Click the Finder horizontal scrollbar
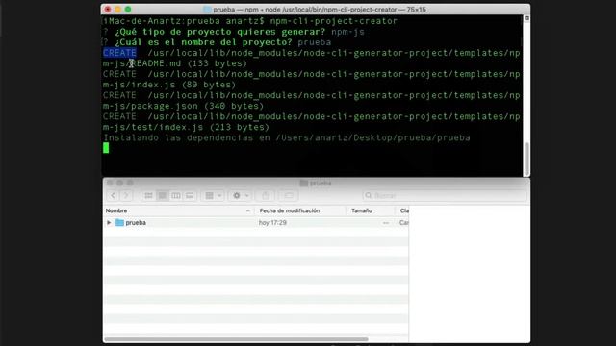Image resolution: width=616 pixels, height=346 pixels. [x=236, y=339]
